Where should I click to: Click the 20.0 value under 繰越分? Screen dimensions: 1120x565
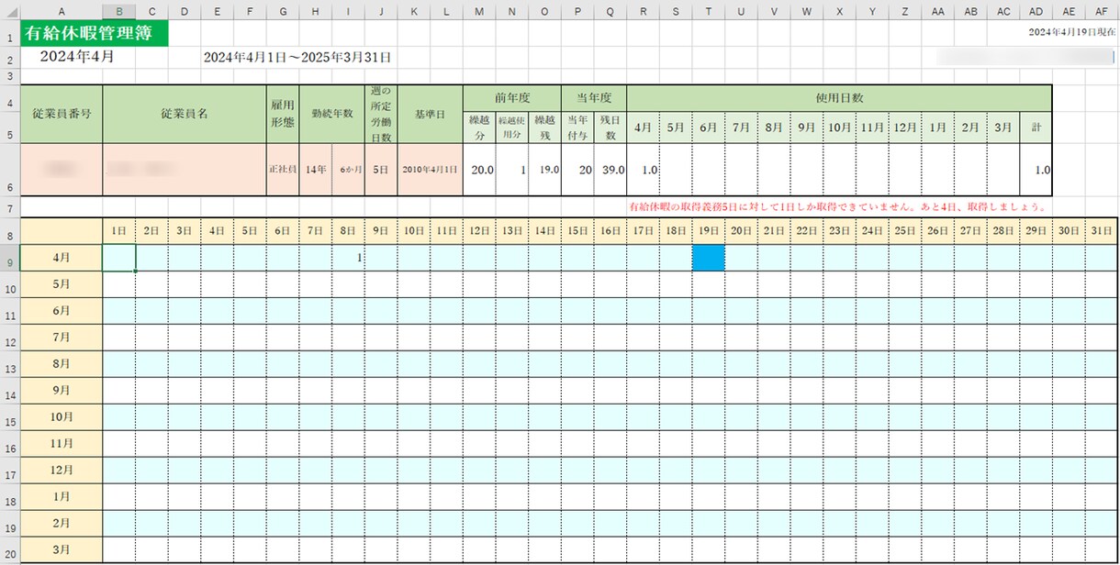click(x=479, y=170)
